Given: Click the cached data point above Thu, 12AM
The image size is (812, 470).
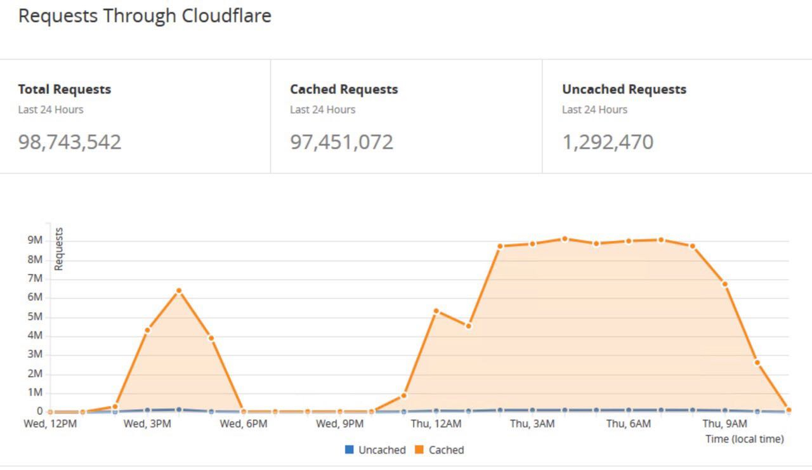Looking at the screenshot, I should tap(436, 311).
